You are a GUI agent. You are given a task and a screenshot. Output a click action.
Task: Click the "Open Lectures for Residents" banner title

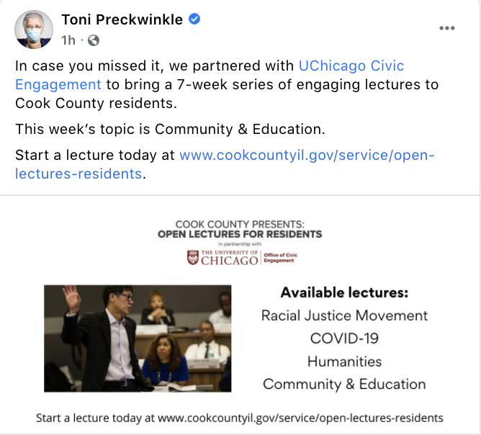[240, 234]
